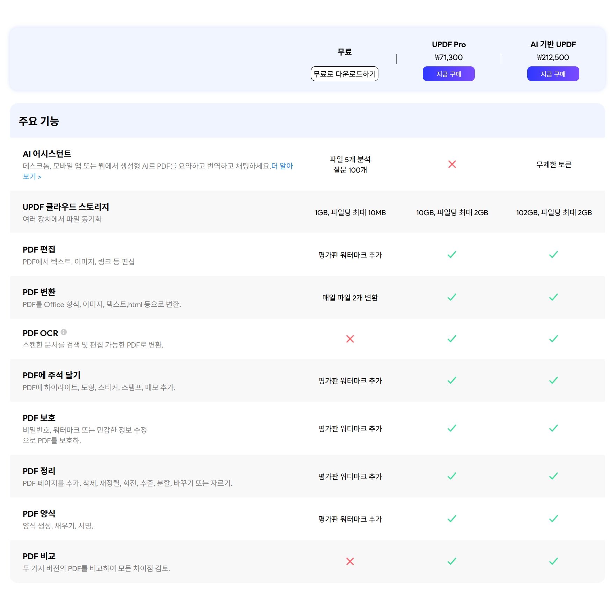Click the UPDF 클라우드 스토리지 feature title
This screenshot has width=616, height=589.
66,207
